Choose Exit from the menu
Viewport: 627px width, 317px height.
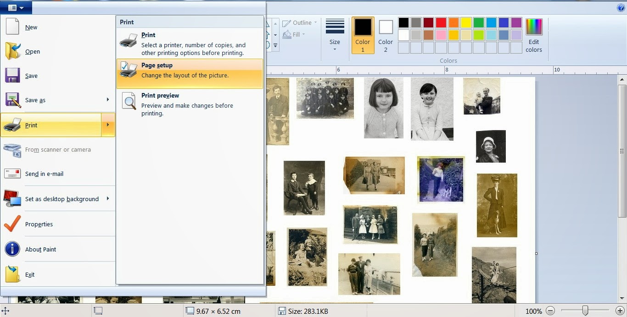[58, 274]
